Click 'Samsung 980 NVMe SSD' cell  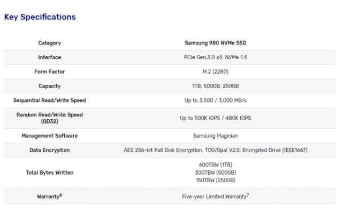[x=215, y=43]
